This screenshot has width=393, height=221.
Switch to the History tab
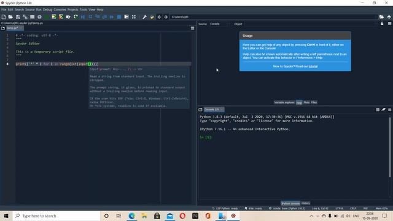click(306, 203)
